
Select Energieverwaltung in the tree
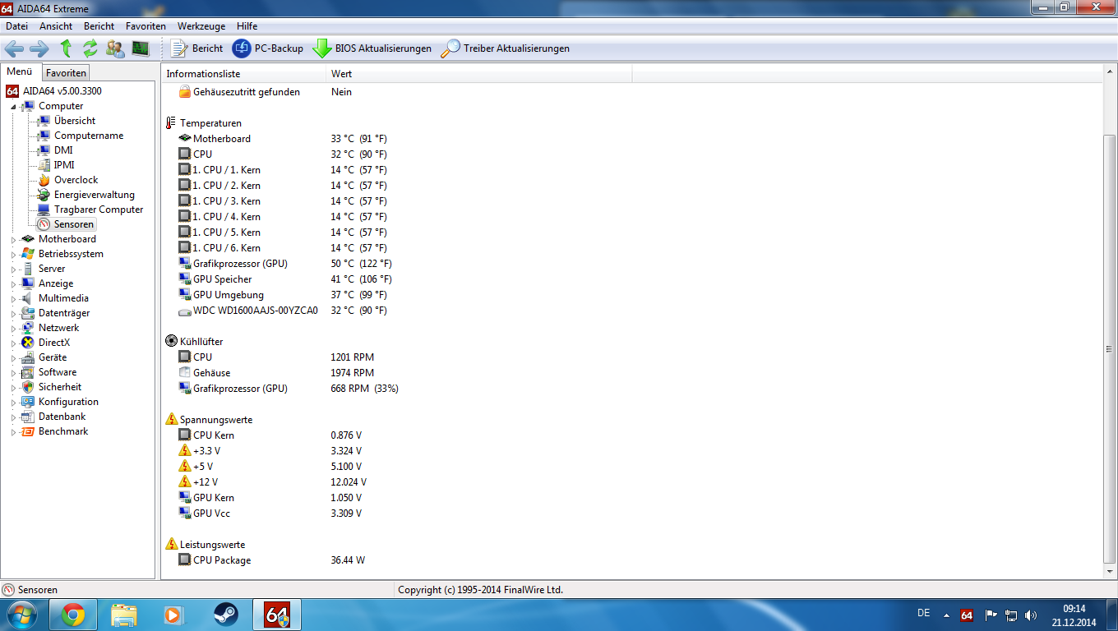95,195
